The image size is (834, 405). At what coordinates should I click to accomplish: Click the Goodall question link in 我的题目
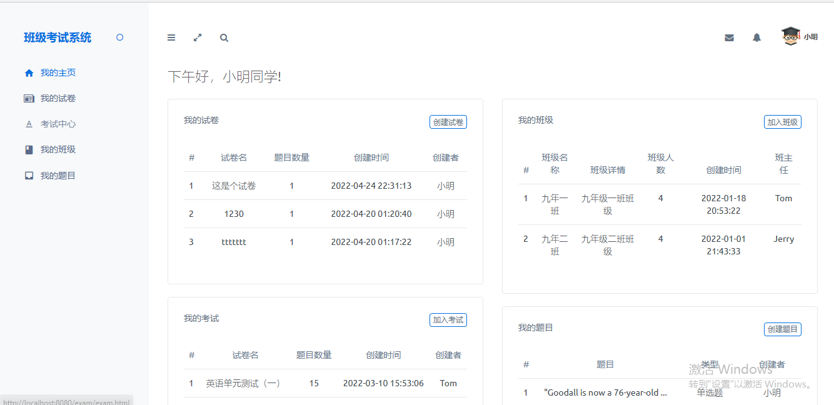(x=606, y=392)
